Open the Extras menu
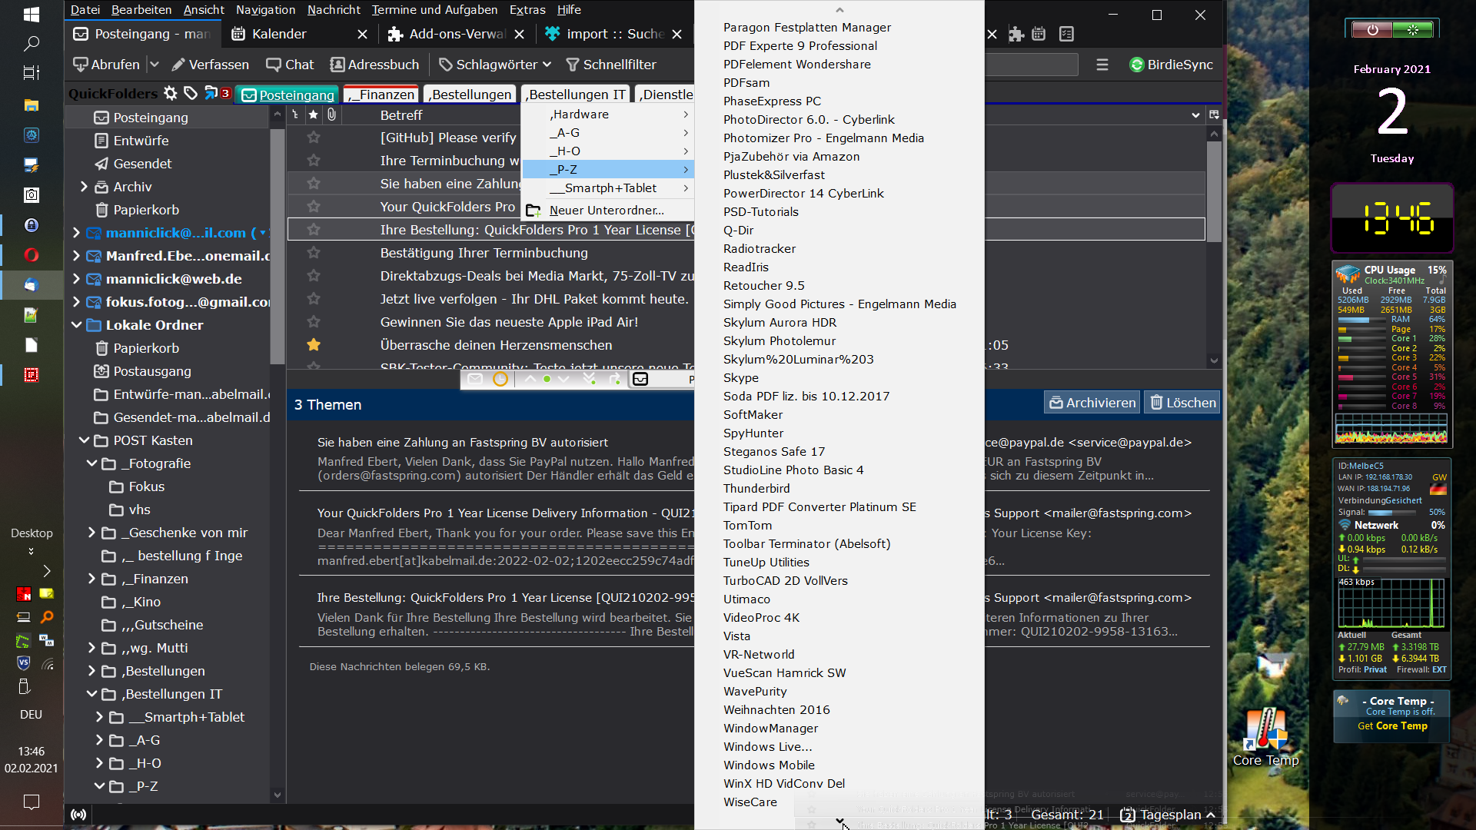This screenshot has height=830, width=1476. click(527, 10)
